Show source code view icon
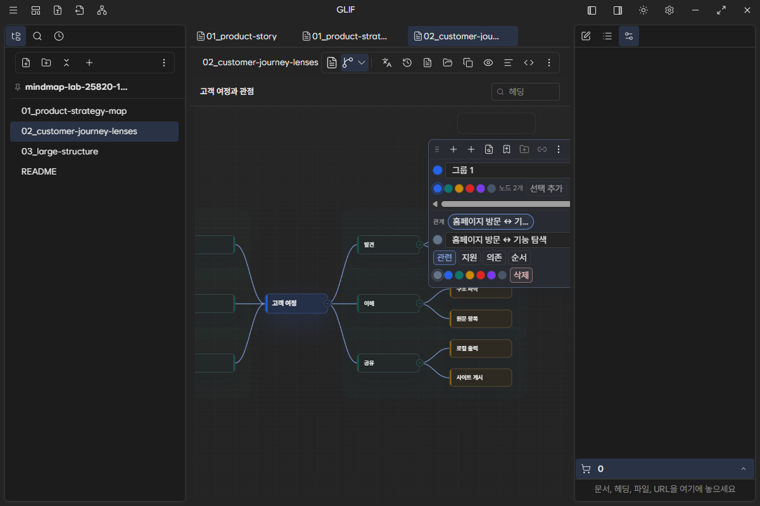The width and height of the screenshot is (760, 506). pyautogui.click(x=529, y=63)
